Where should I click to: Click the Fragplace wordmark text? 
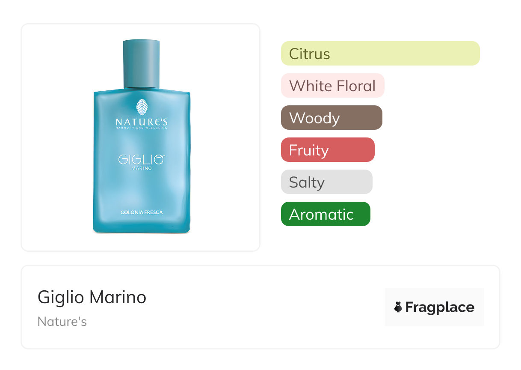pos(440,307)
